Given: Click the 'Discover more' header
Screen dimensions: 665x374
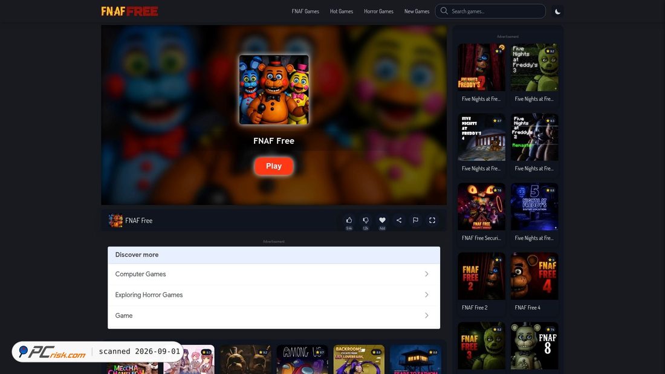Looking at the screenshot, I should coord(137,255).
